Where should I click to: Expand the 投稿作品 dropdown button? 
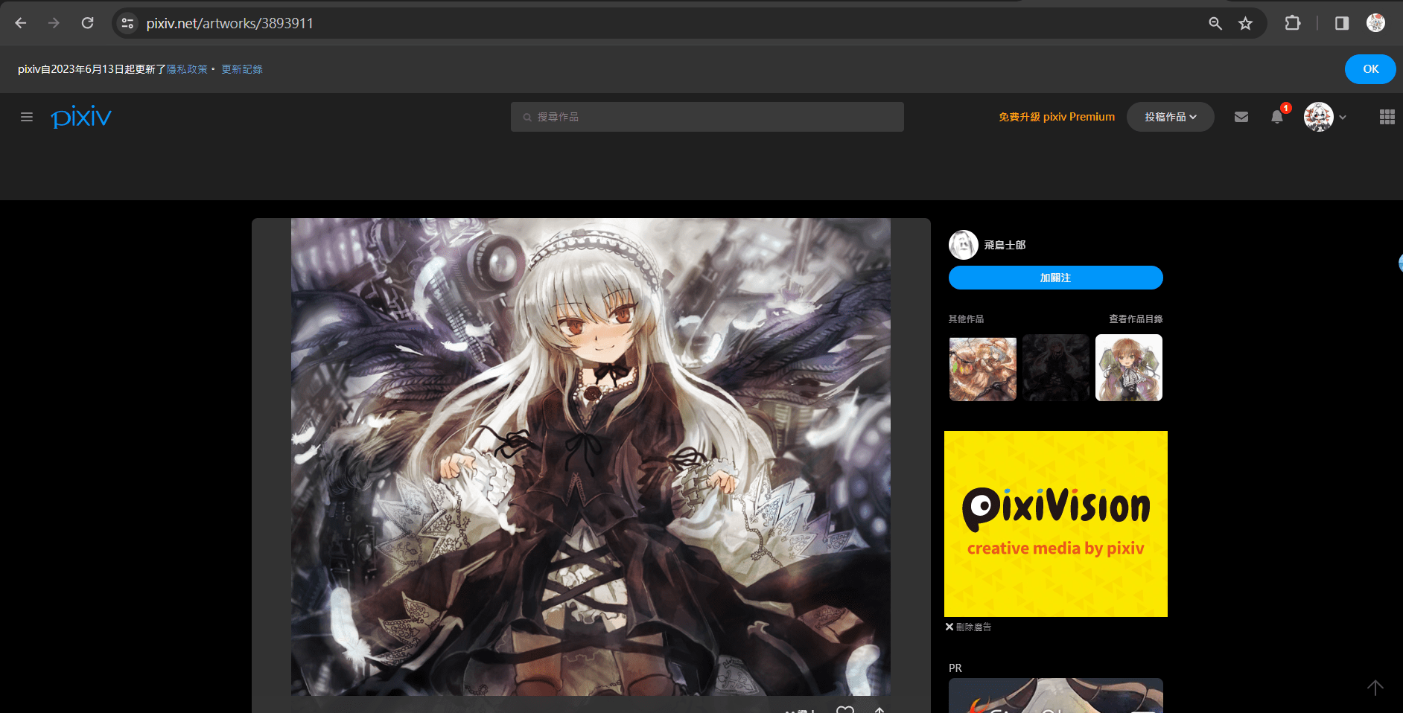tap(1170, 117)
